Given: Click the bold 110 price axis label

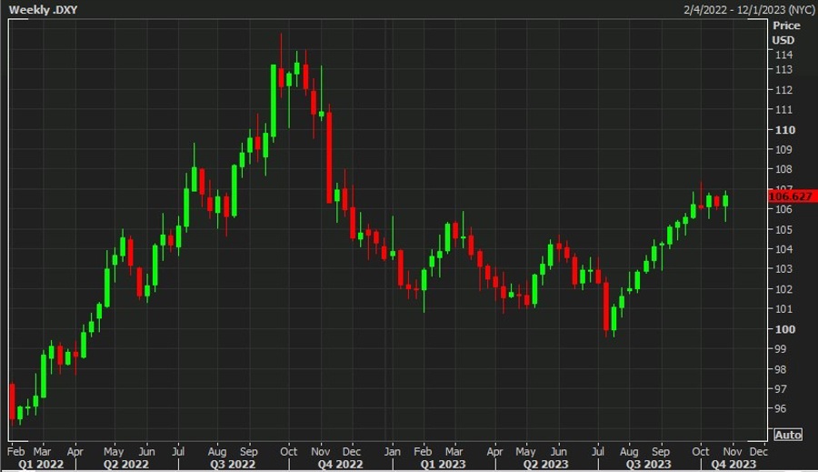Looking at the screenshot, I should click(x=785, y=130).
